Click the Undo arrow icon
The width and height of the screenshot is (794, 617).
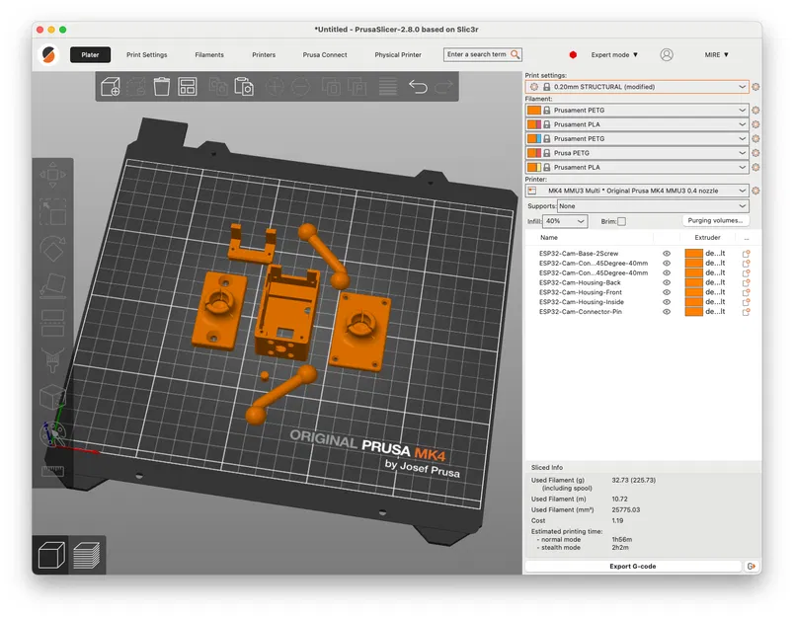point(418,87)
